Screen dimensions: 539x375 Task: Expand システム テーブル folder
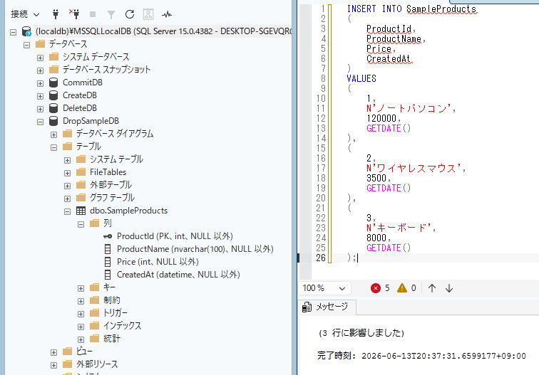click(67, 160)
